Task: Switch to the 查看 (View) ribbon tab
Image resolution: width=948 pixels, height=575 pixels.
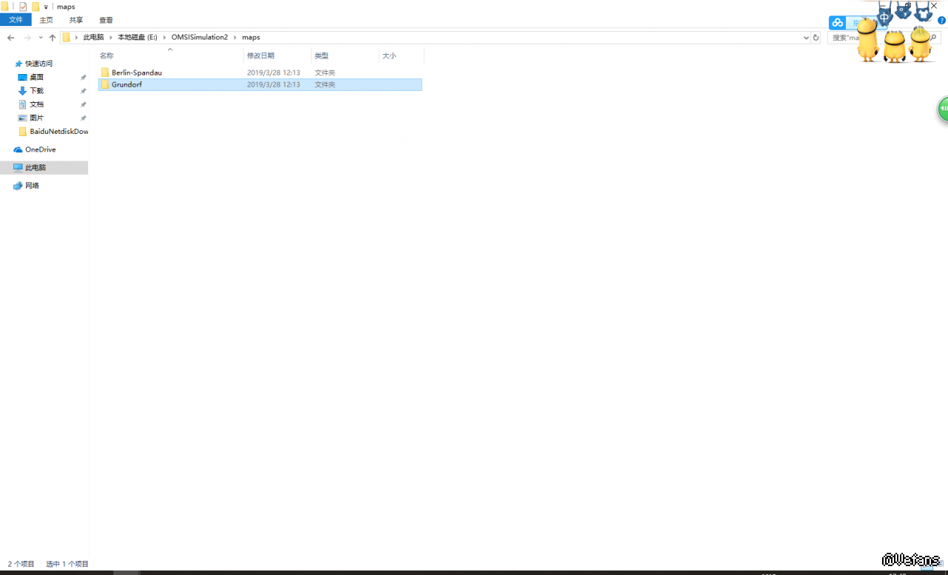Action: coord(106,20)
